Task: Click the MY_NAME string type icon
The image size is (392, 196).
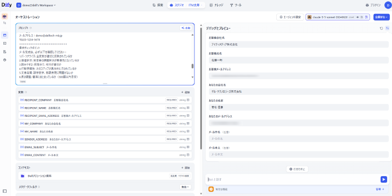Action: [x=188, y=131]
